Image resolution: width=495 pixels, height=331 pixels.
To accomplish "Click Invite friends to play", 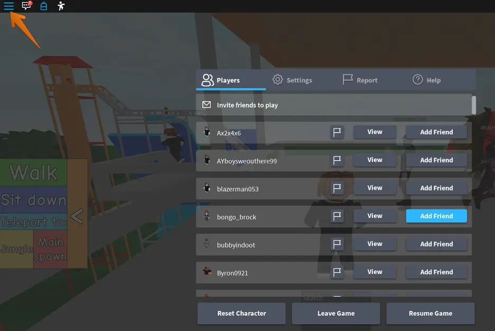I will (x=334, y=105).
